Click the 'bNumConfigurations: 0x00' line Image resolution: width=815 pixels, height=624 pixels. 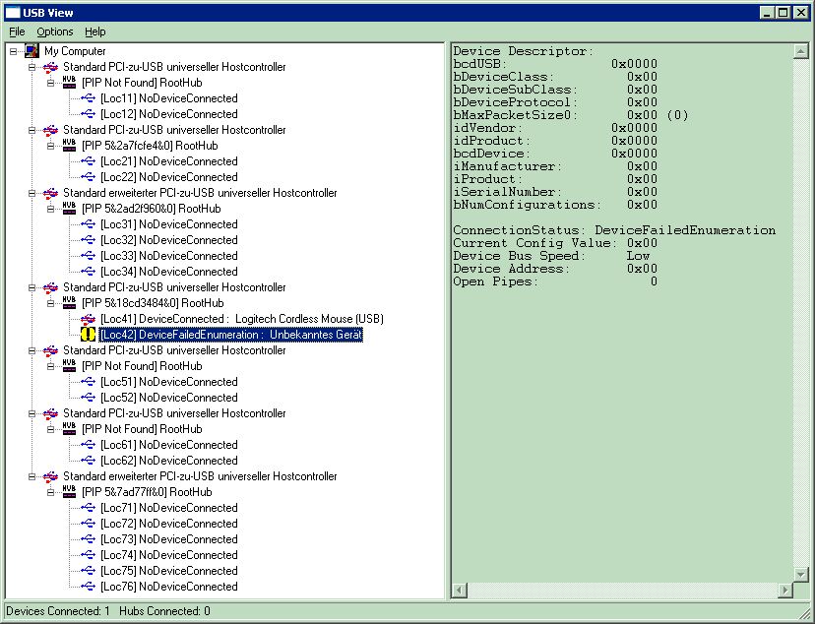click(x=555, y=205)
